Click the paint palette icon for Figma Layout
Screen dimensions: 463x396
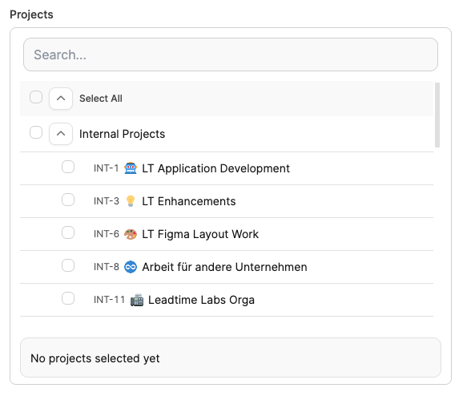pyautogui.click(x=131, y=234)
